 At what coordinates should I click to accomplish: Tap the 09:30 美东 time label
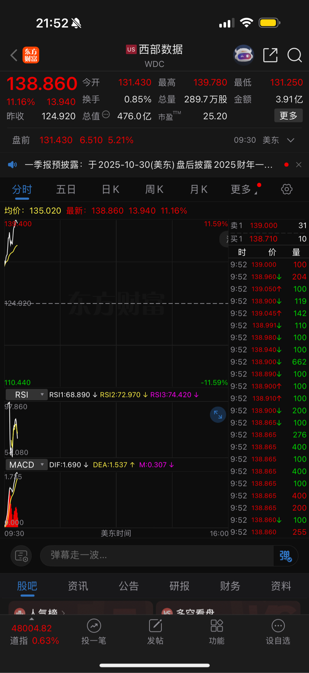(256, 140)
